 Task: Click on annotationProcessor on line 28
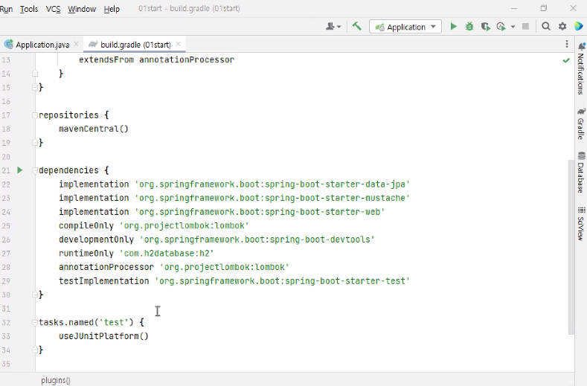pos(106,267)
